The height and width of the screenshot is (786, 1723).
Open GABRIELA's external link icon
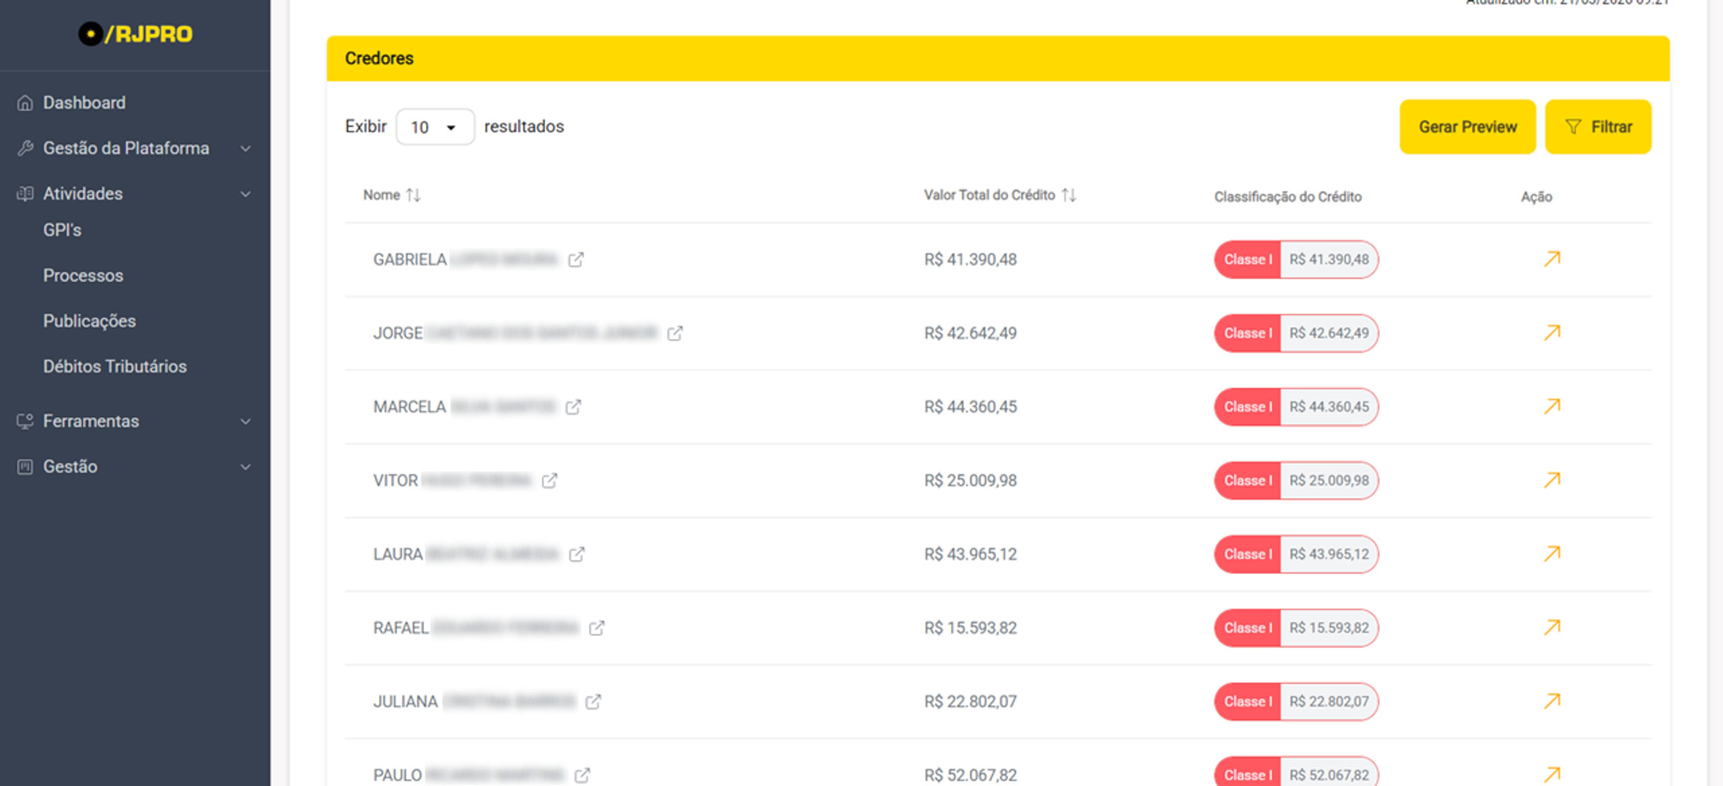coord(575,260)
